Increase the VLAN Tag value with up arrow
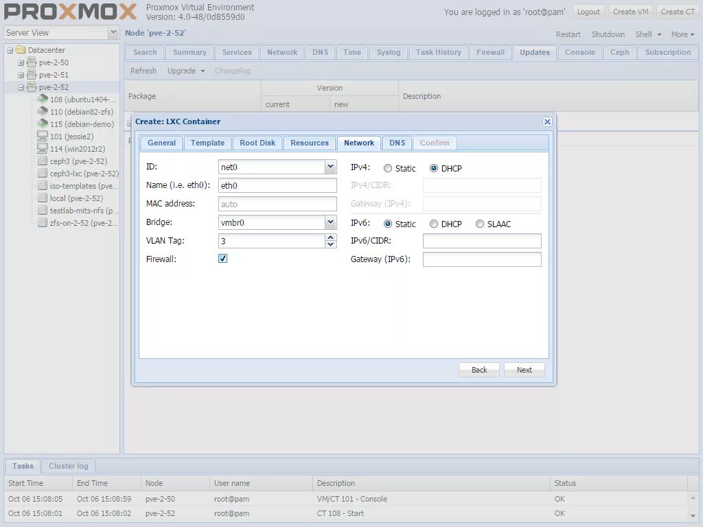The width and height of the screenshot is (703, 527). point(330,237)
